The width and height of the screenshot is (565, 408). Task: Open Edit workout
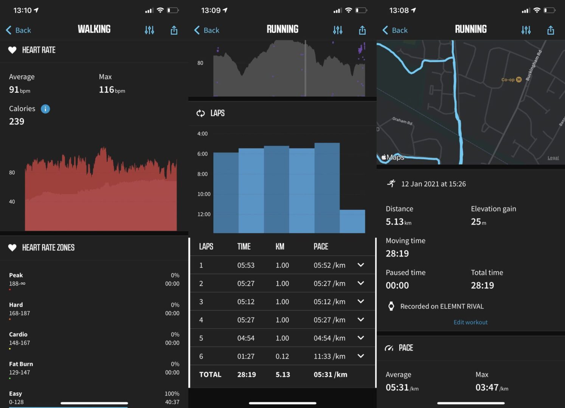(x=470, y=322)
